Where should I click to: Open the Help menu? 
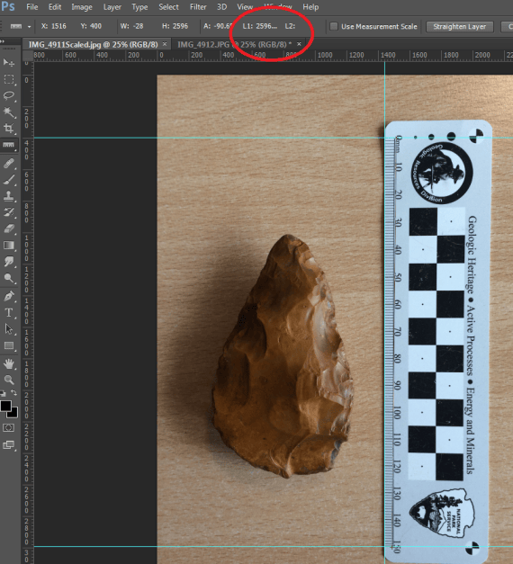click(310, 7)
